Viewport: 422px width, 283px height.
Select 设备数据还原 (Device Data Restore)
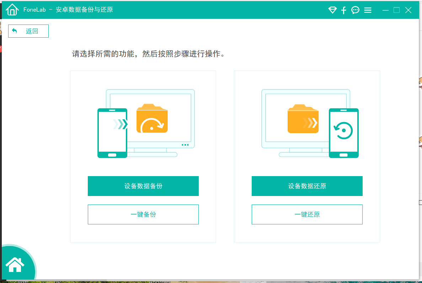coord(307,186)
